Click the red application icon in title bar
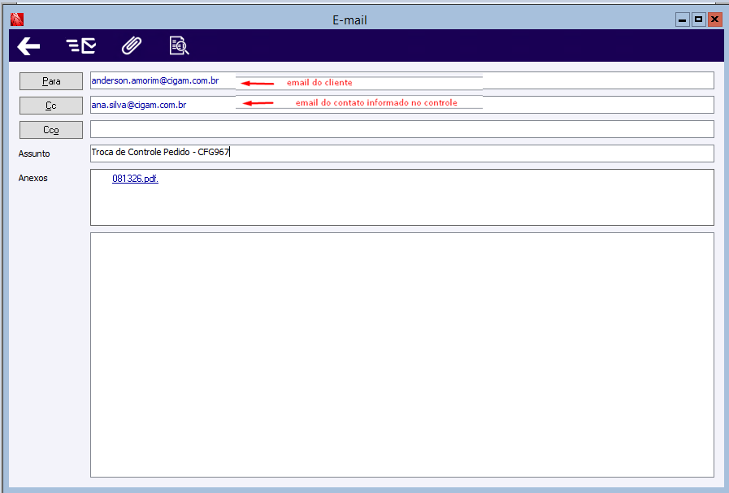Screen dimensions: 729x493 (x=17, y=19)
